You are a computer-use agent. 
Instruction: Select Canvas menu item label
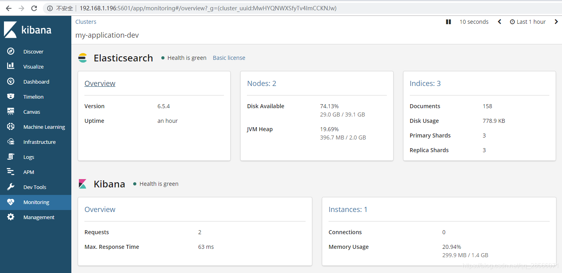click(x=32, y=112)
